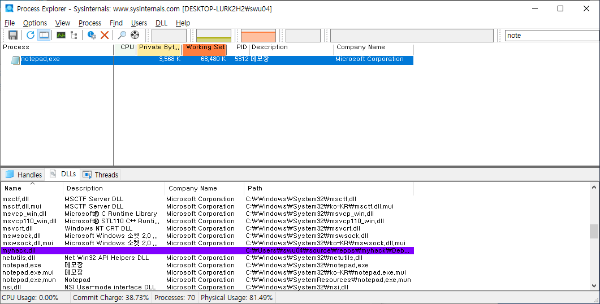Open the Process menu
This screenshot has width=600, height=304.
[x=90, y=23]
